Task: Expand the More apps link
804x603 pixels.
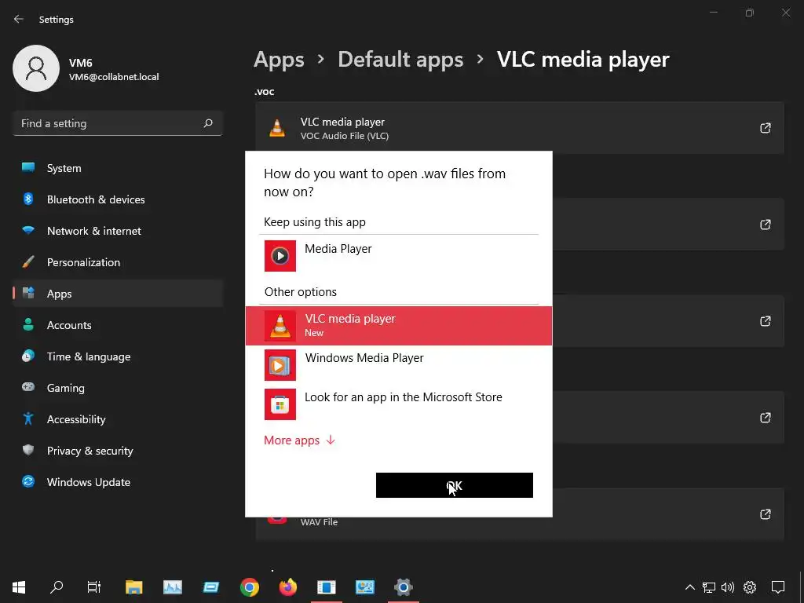Action: pos(299,440)
